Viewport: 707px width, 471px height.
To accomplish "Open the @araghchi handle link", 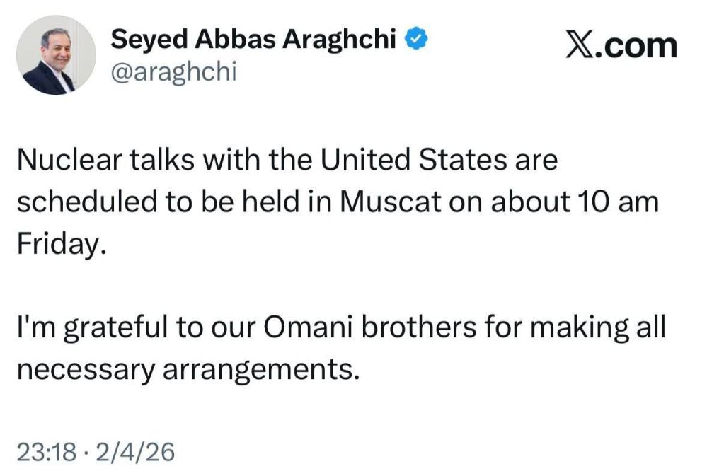I will 173,71.
